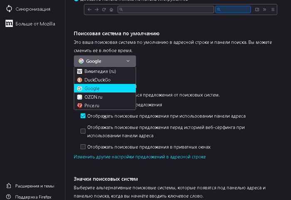Uncheck show suggestions in address bar
The image size is (291, 200).
point(83,116)
